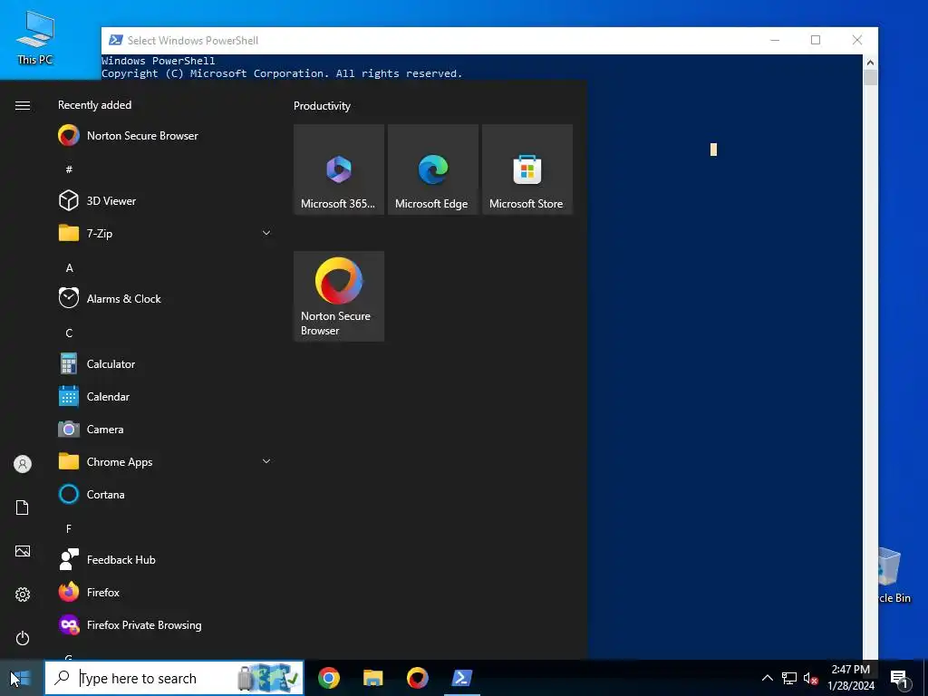Screen dimensions: 928x696
Task: Open Cortana from app list
Action: (x=164, y=494)
